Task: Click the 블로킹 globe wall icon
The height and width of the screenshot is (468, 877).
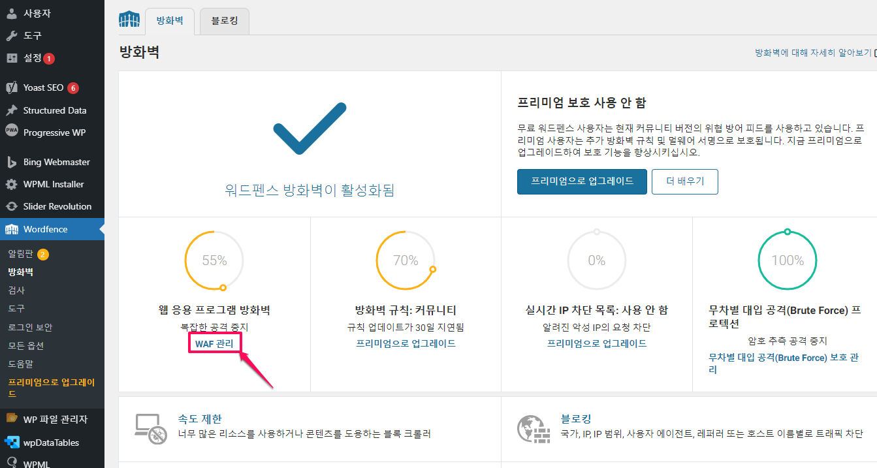Action: click(x=533, y=428)
